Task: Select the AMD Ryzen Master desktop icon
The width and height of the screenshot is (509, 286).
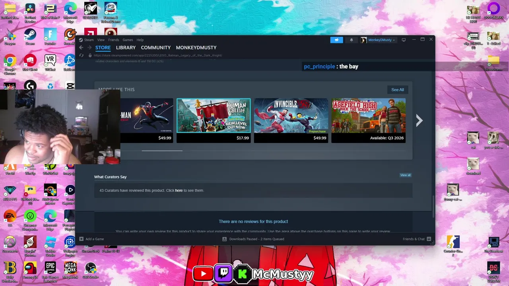Action: 50,194
